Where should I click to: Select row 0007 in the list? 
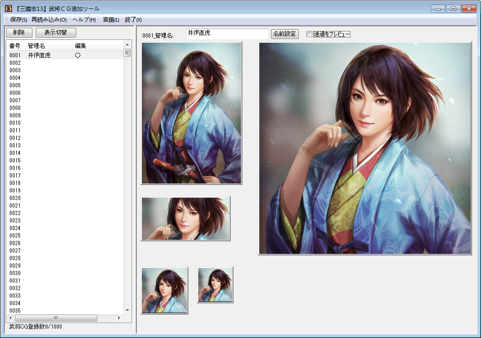tap(65, 100)
